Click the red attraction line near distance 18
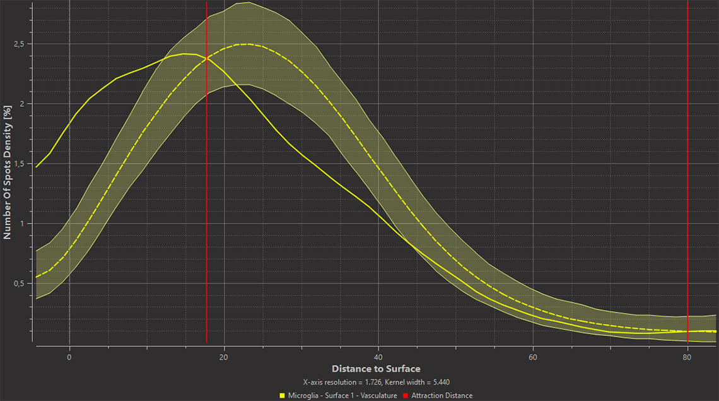Image resolution: width=719 pixels, height=401 pixels. pos(206,172)
